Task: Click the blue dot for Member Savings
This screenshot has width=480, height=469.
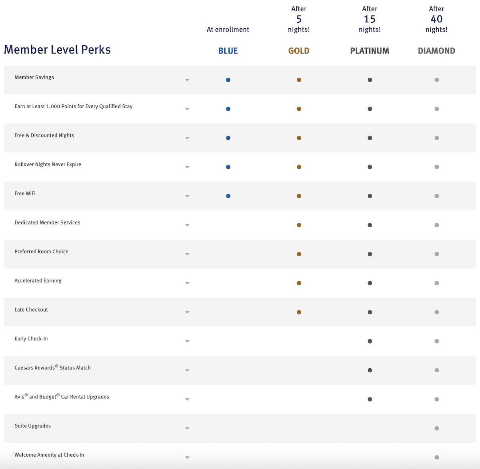Action: (x=228, y=80)
